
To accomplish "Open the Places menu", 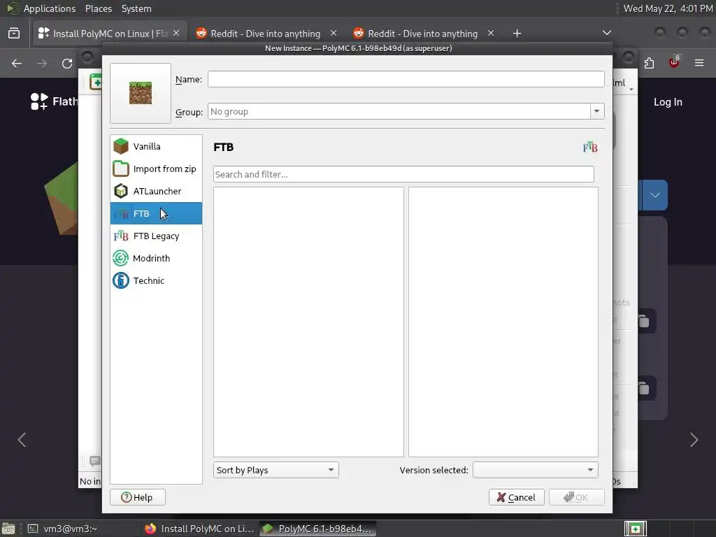I will (x=98, y=8).
